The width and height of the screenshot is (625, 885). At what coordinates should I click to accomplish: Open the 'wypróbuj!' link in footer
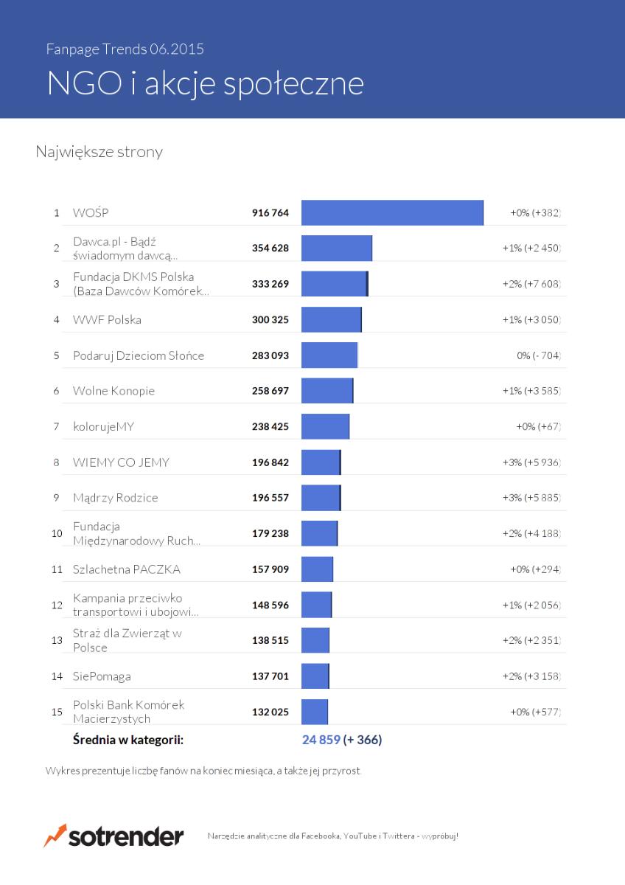440,836
